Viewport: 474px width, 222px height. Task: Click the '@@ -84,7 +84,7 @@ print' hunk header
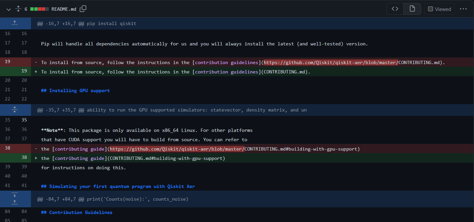point(113,199)
